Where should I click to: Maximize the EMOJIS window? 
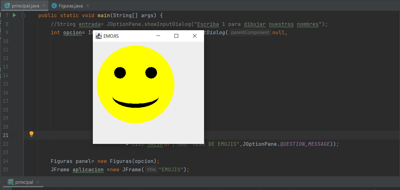176,36
